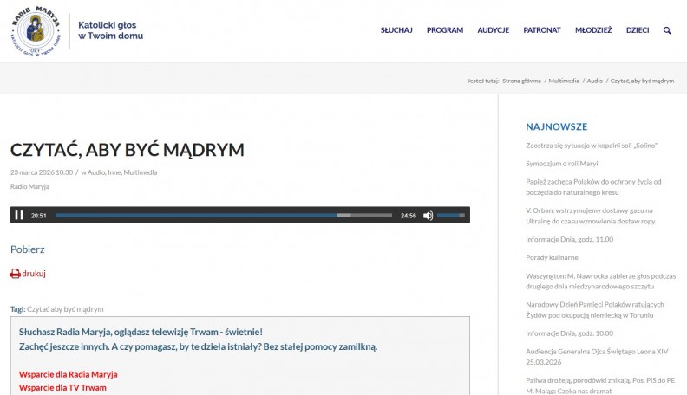Open Porady kulinarne link
Image resolution: width=687 pixels, height=395 pixels.
(x=552, y=257)
